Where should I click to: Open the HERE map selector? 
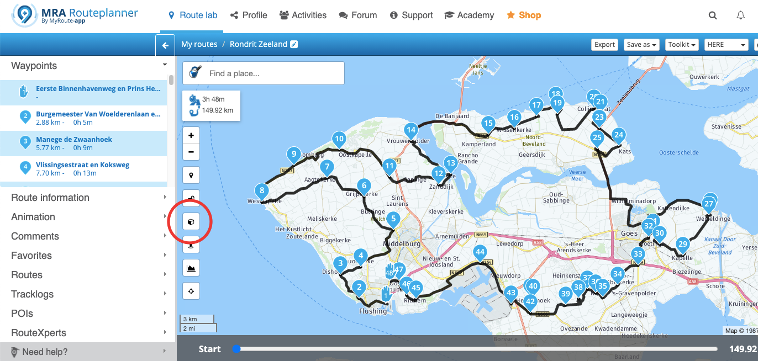point(727,45)
